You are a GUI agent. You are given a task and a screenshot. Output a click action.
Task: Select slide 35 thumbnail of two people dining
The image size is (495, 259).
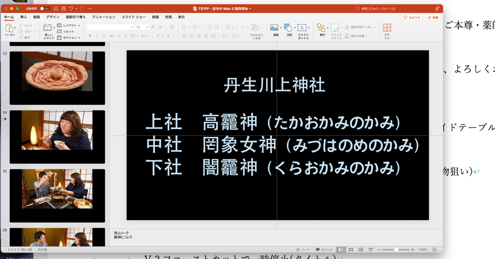click(x=57, y=196)
